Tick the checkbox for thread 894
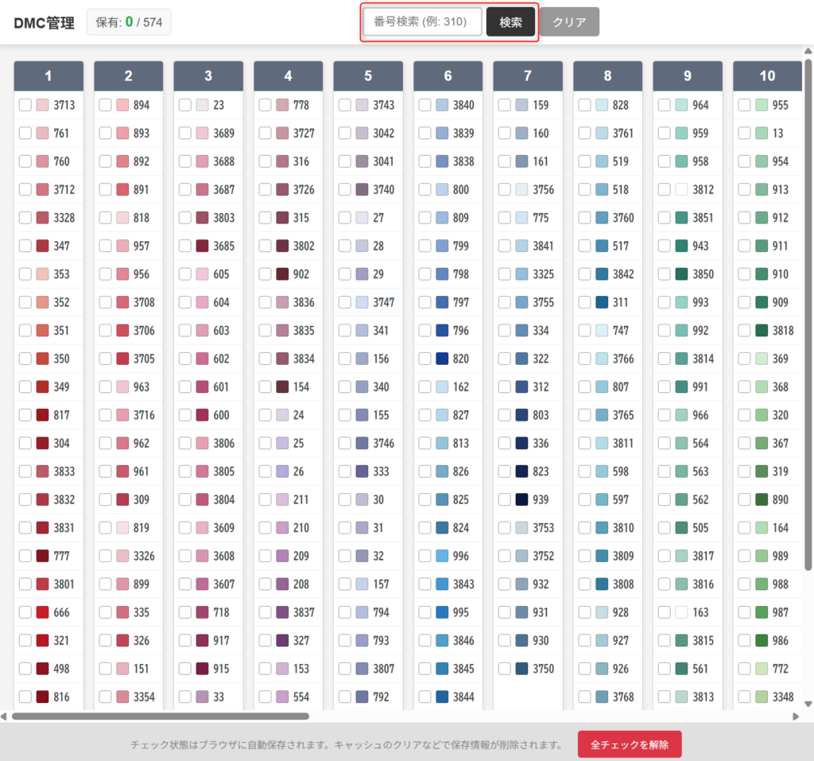 click(x=106, y=105)
